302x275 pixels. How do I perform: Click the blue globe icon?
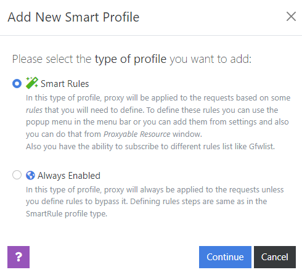pos(30,176)
